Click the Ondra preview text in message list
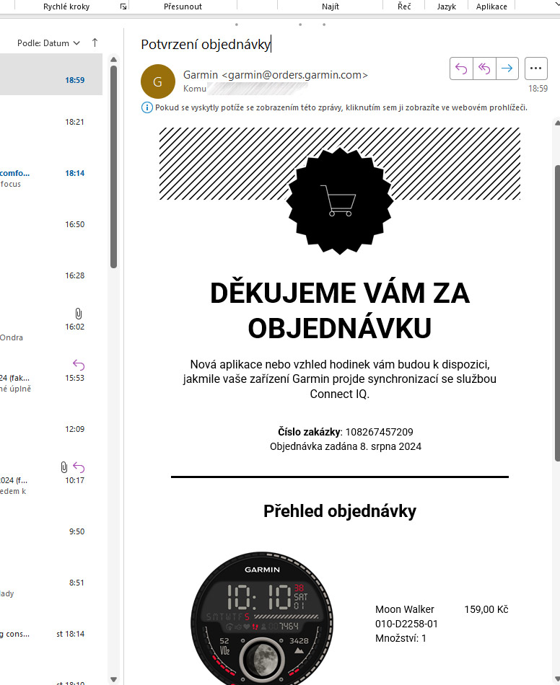This screenshot has height=685, width=560. (12, 337)
